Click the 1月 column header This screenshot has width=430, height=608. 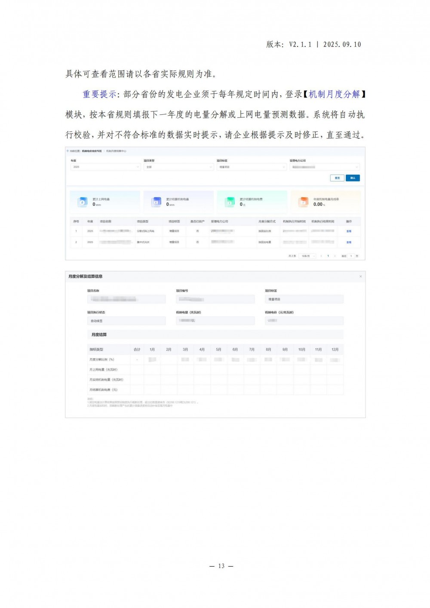coord(152,350)
